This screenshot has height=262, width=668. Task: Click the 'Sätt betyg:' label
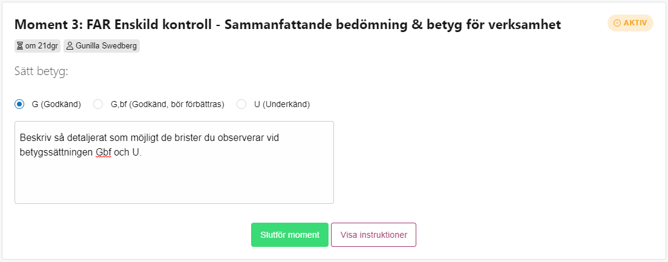pos(41,71)
